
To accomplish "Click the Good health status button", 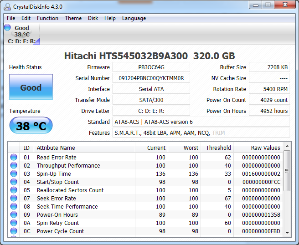I will (31, 87).
